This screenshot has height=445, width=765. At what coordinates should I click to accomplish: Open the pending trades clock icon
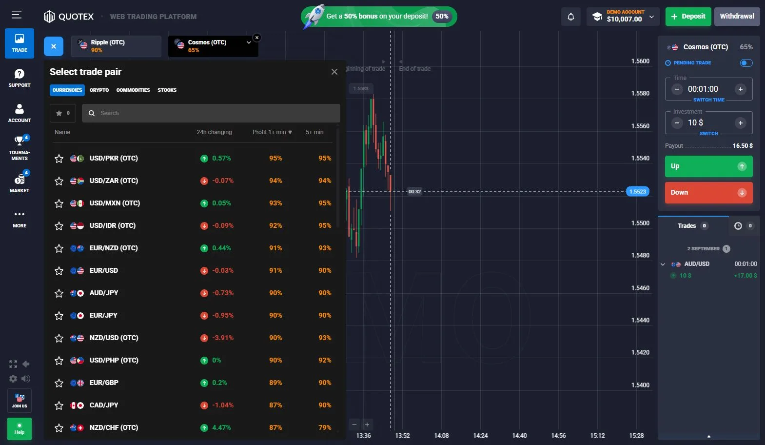pyautogui.click(x=738, y=226)
